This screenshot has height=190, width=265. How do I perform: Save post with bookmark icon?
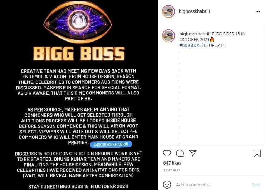[x=257, y=153]
